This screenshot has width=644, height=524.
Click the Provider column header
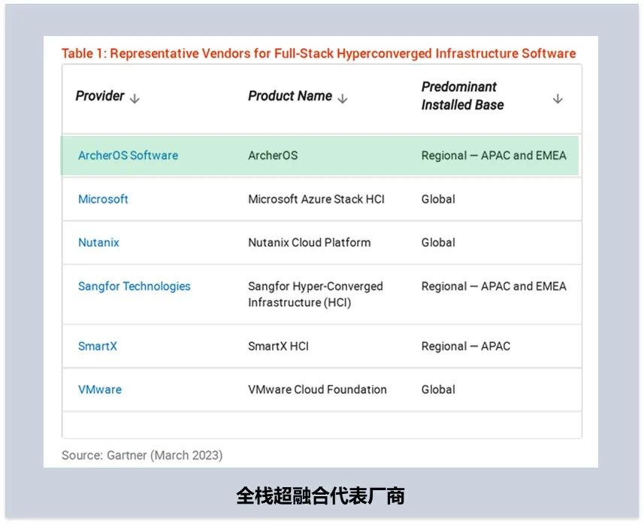tap(100, 96)
